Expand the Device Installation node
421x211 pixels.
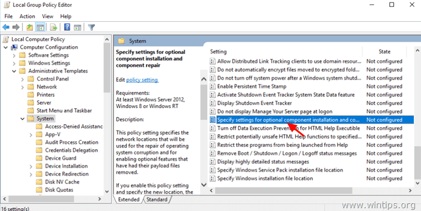(x=31, y=166)
